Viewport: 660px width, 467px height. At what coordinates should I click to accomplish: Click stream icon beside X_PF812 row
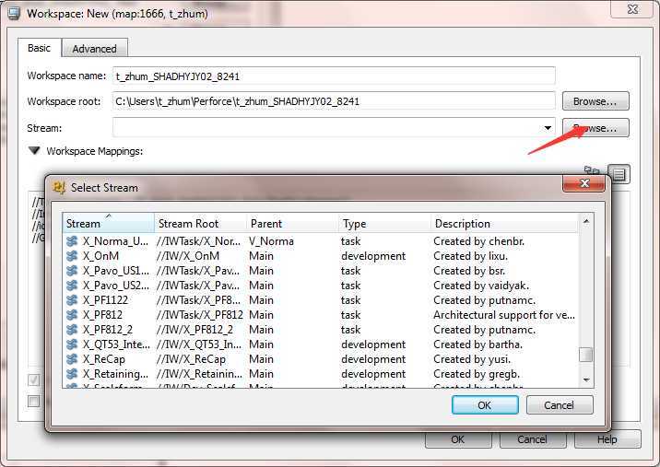click(72, 315)
